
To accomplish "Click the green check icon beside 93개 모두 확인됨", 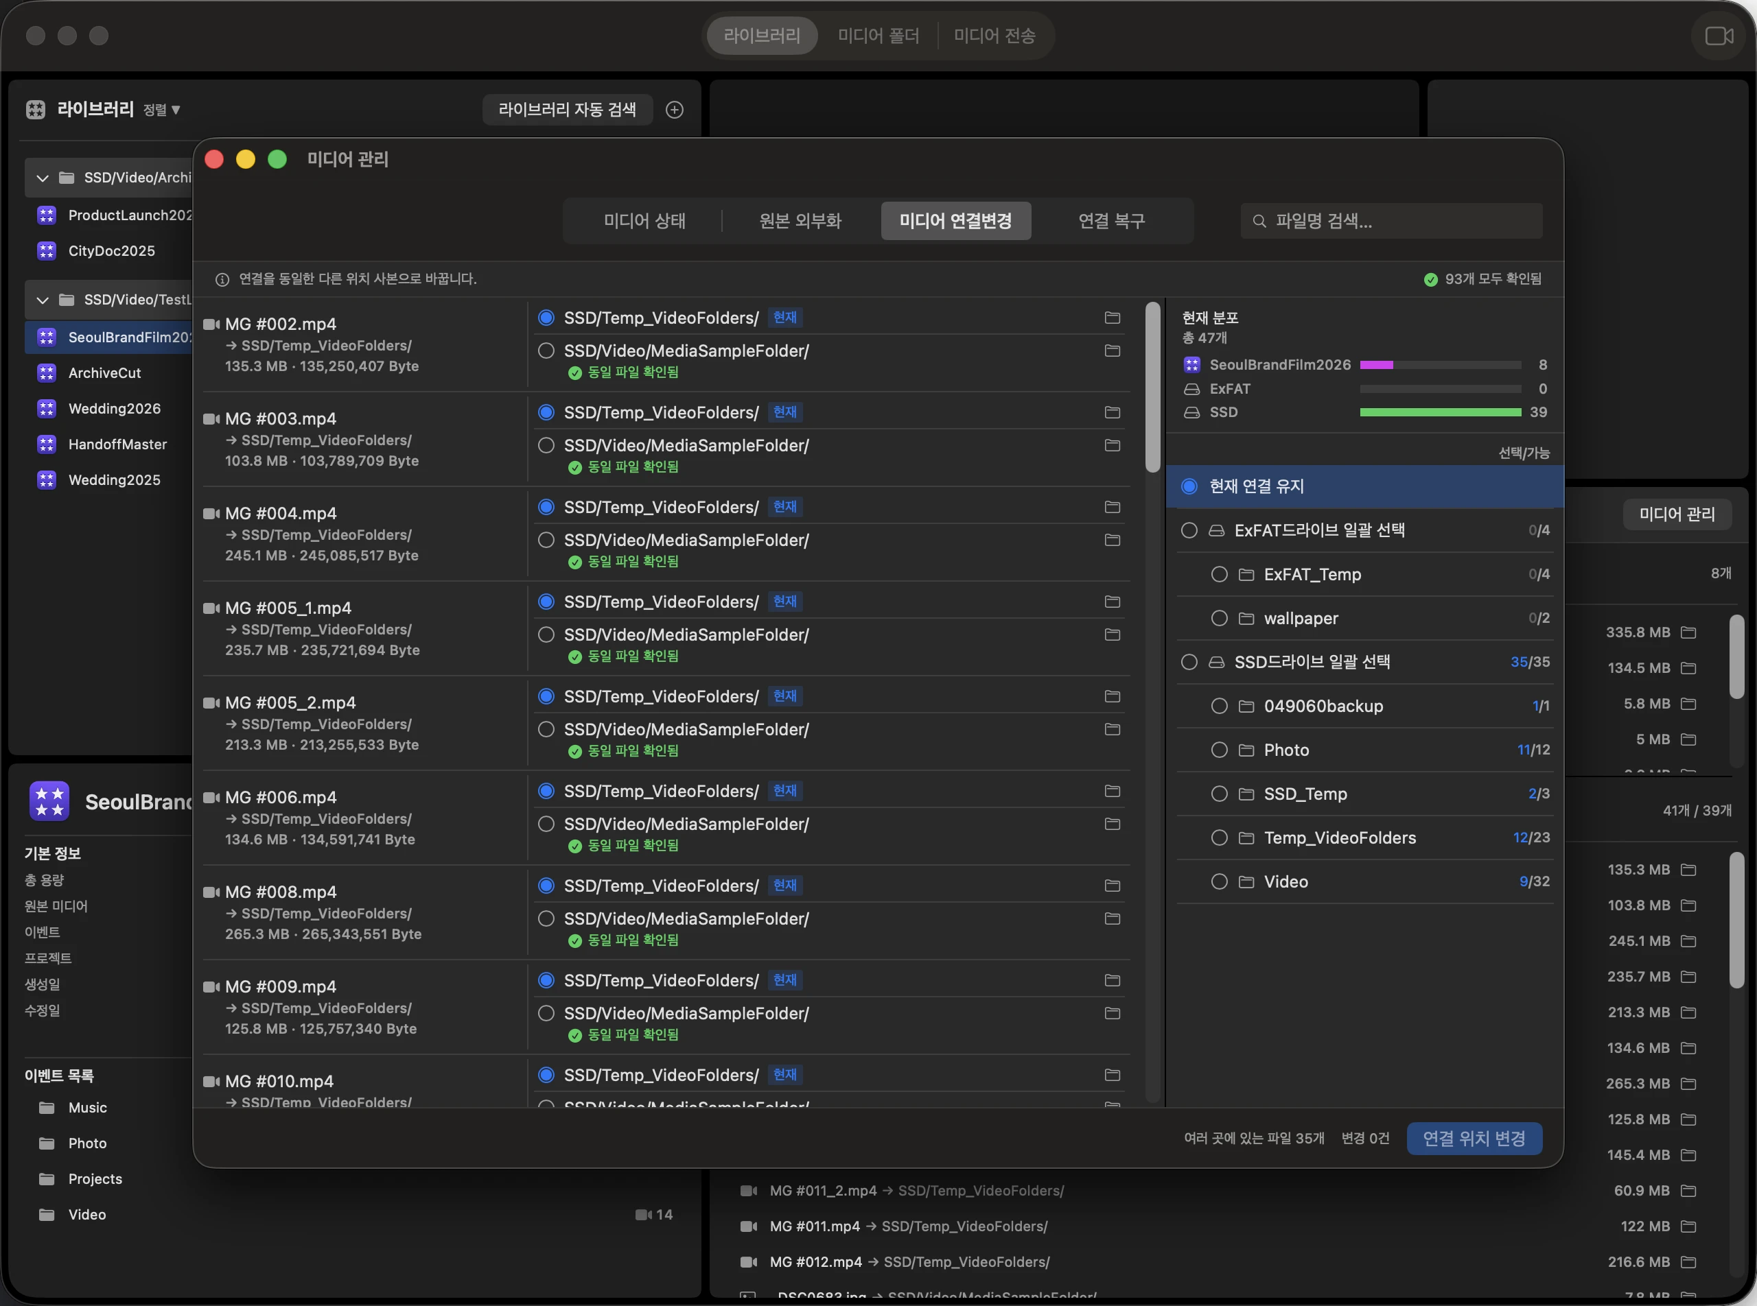I will pos(1430,279).
